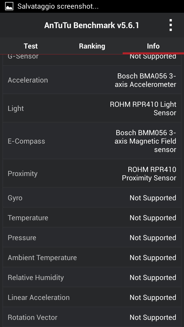
Task: Open the three-dot overflow menu
Action: (x=170, y=25)
